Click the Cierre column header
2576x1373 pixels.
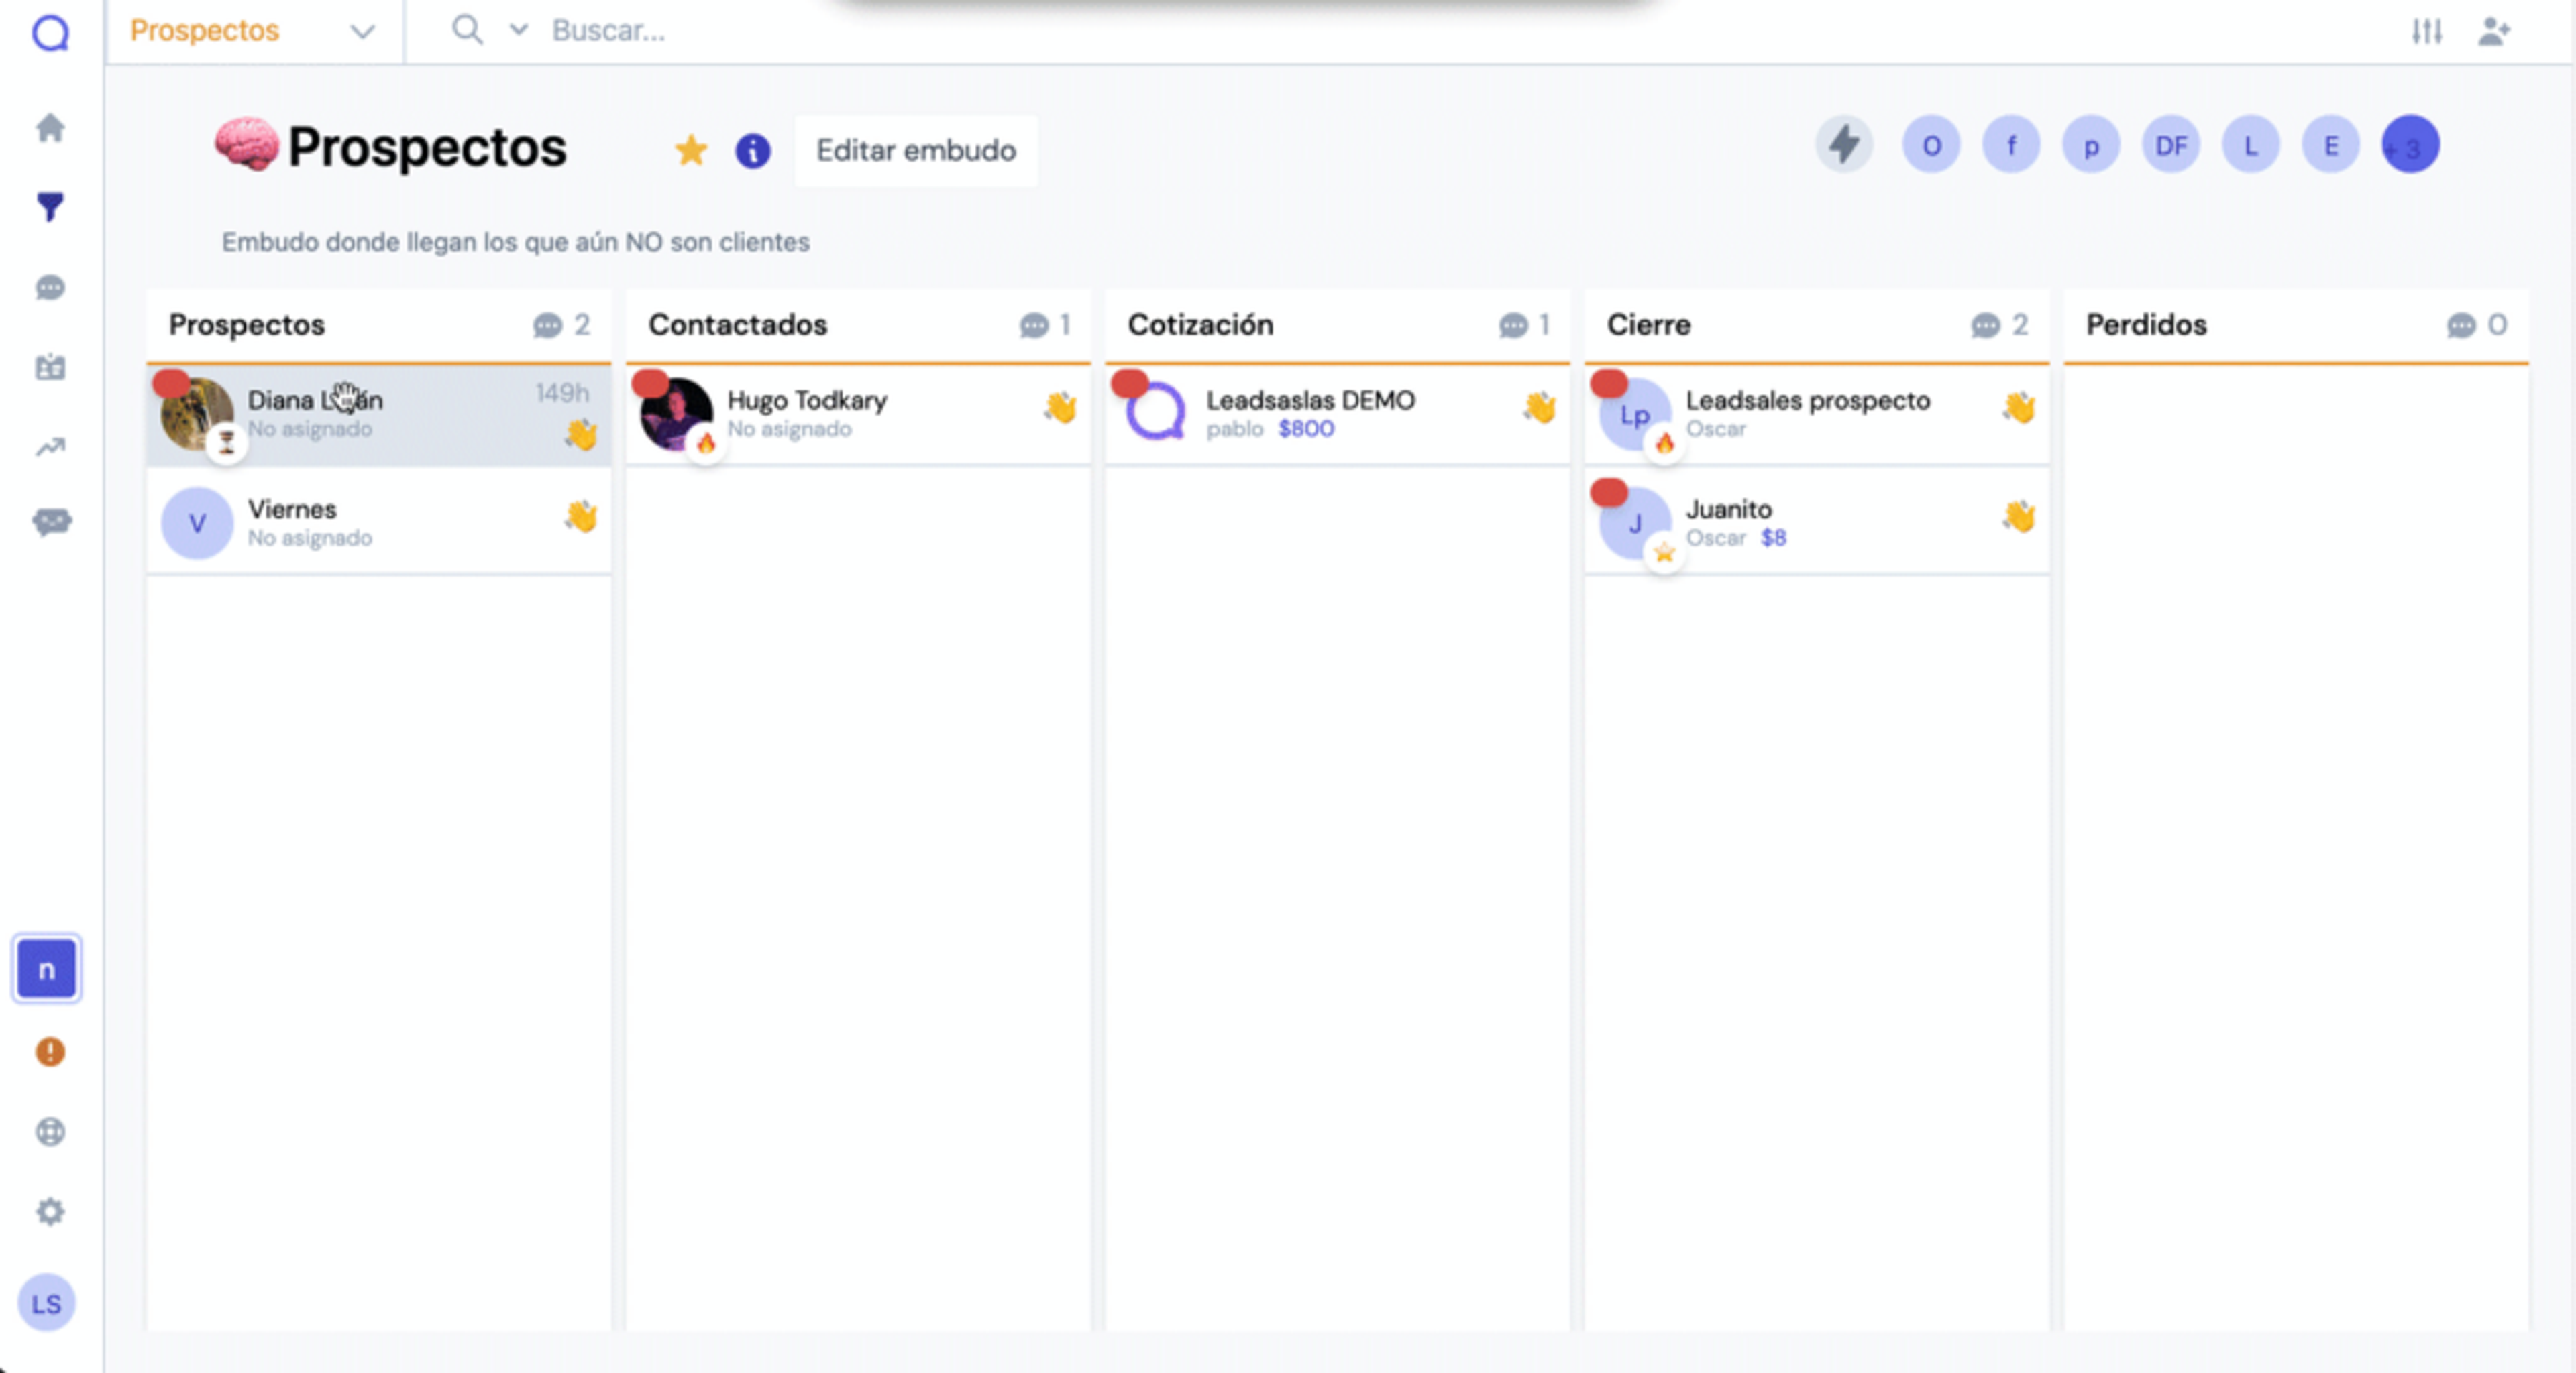pos(1817,326)
